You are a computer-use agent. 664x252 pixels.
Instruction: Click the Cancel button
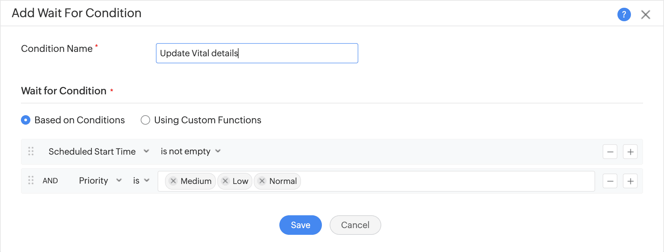pyautogui.click(x=355, y=225)
